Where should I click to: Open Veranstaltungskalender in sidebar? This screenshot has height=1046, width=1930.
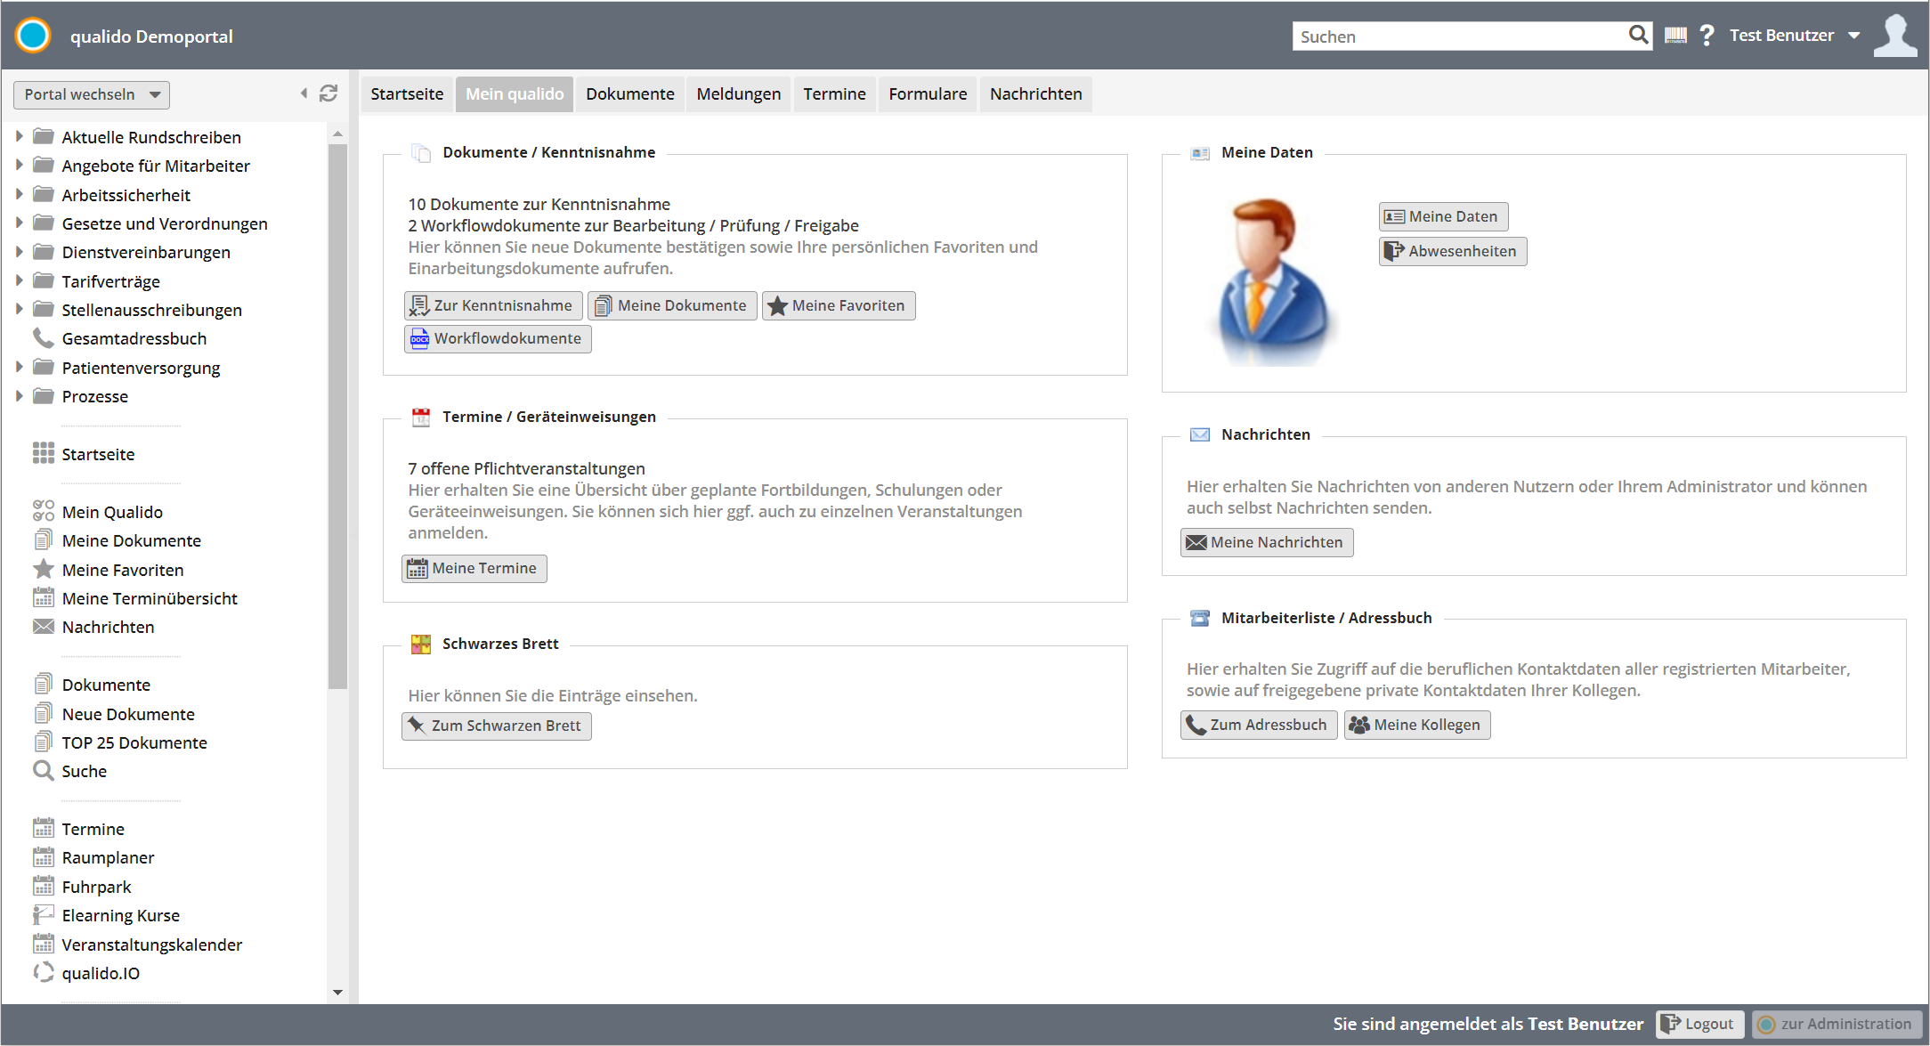tap(151, 945)
